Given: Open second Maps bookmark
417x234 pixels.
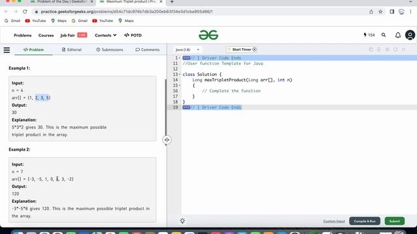Looking at the screenshot, I should (x=126, y=21).
